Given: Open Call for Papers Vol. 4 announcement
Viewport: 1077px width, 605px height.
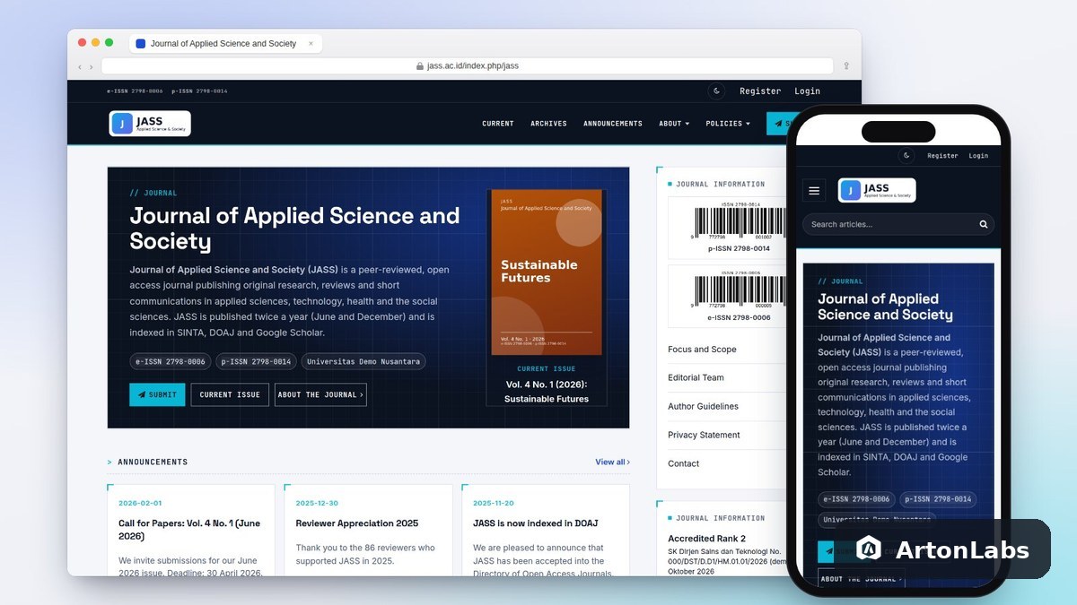Looking at the screenshot, I should pos(189,529).
